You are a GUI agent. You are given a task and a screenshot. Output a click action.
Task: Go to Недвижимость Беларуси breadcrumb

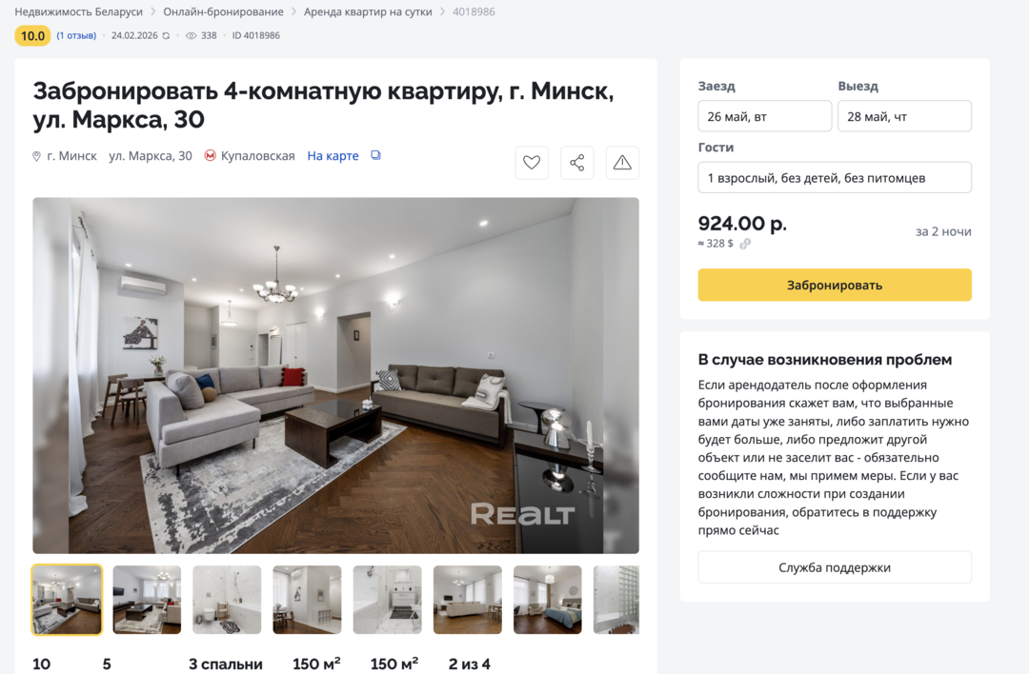[x=79, y=11]
